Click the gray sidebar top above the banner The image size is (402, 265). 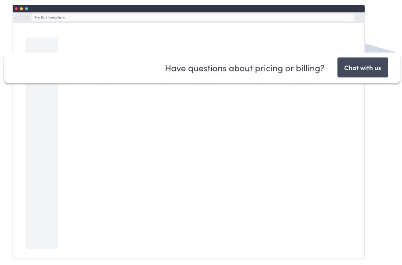(42, 44)
